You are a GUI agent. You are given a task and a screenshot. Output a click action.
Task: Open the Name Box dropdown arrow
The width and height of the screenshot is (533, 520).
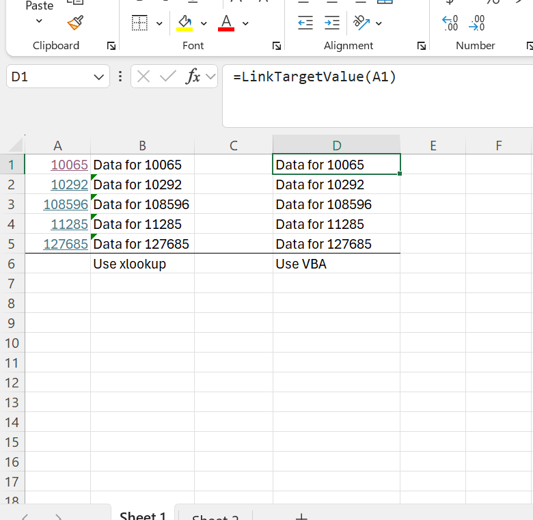click(99, 77)
